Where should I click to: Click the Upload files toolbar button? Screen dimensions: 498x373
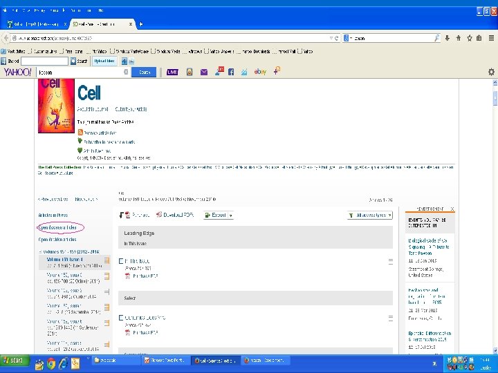pyautogui.click(x=104, y=61)
